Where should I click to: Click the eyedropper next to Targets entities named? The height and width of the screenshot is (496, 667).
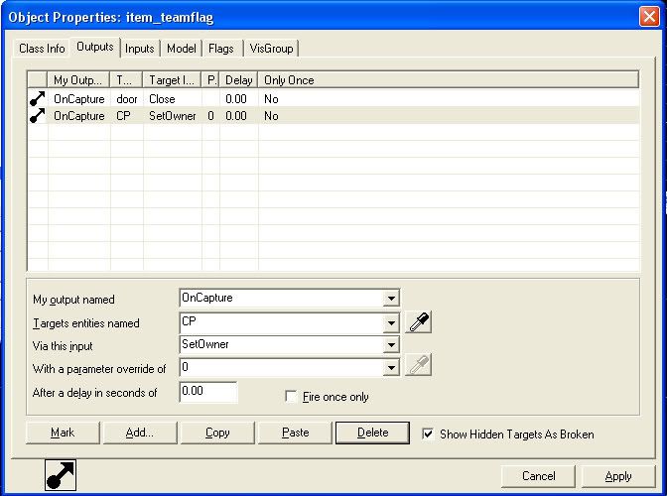tap(420, 322)
